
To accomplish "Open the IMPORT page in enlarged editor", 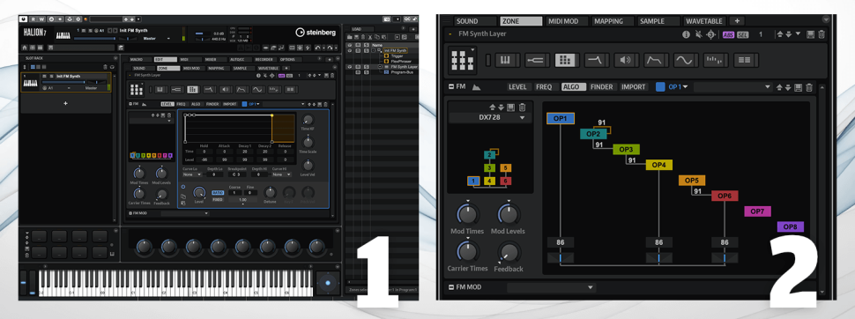I will (634, 86).
